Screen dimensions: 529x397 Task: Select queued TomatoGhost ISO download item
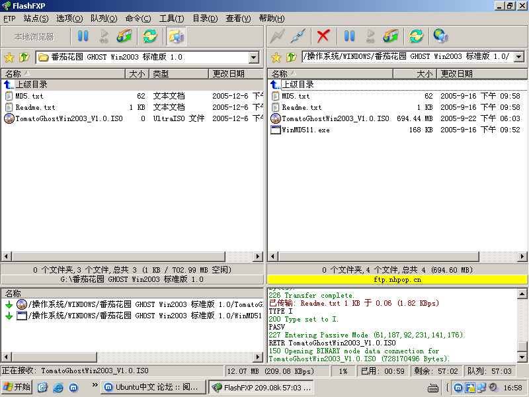(134, 304)
